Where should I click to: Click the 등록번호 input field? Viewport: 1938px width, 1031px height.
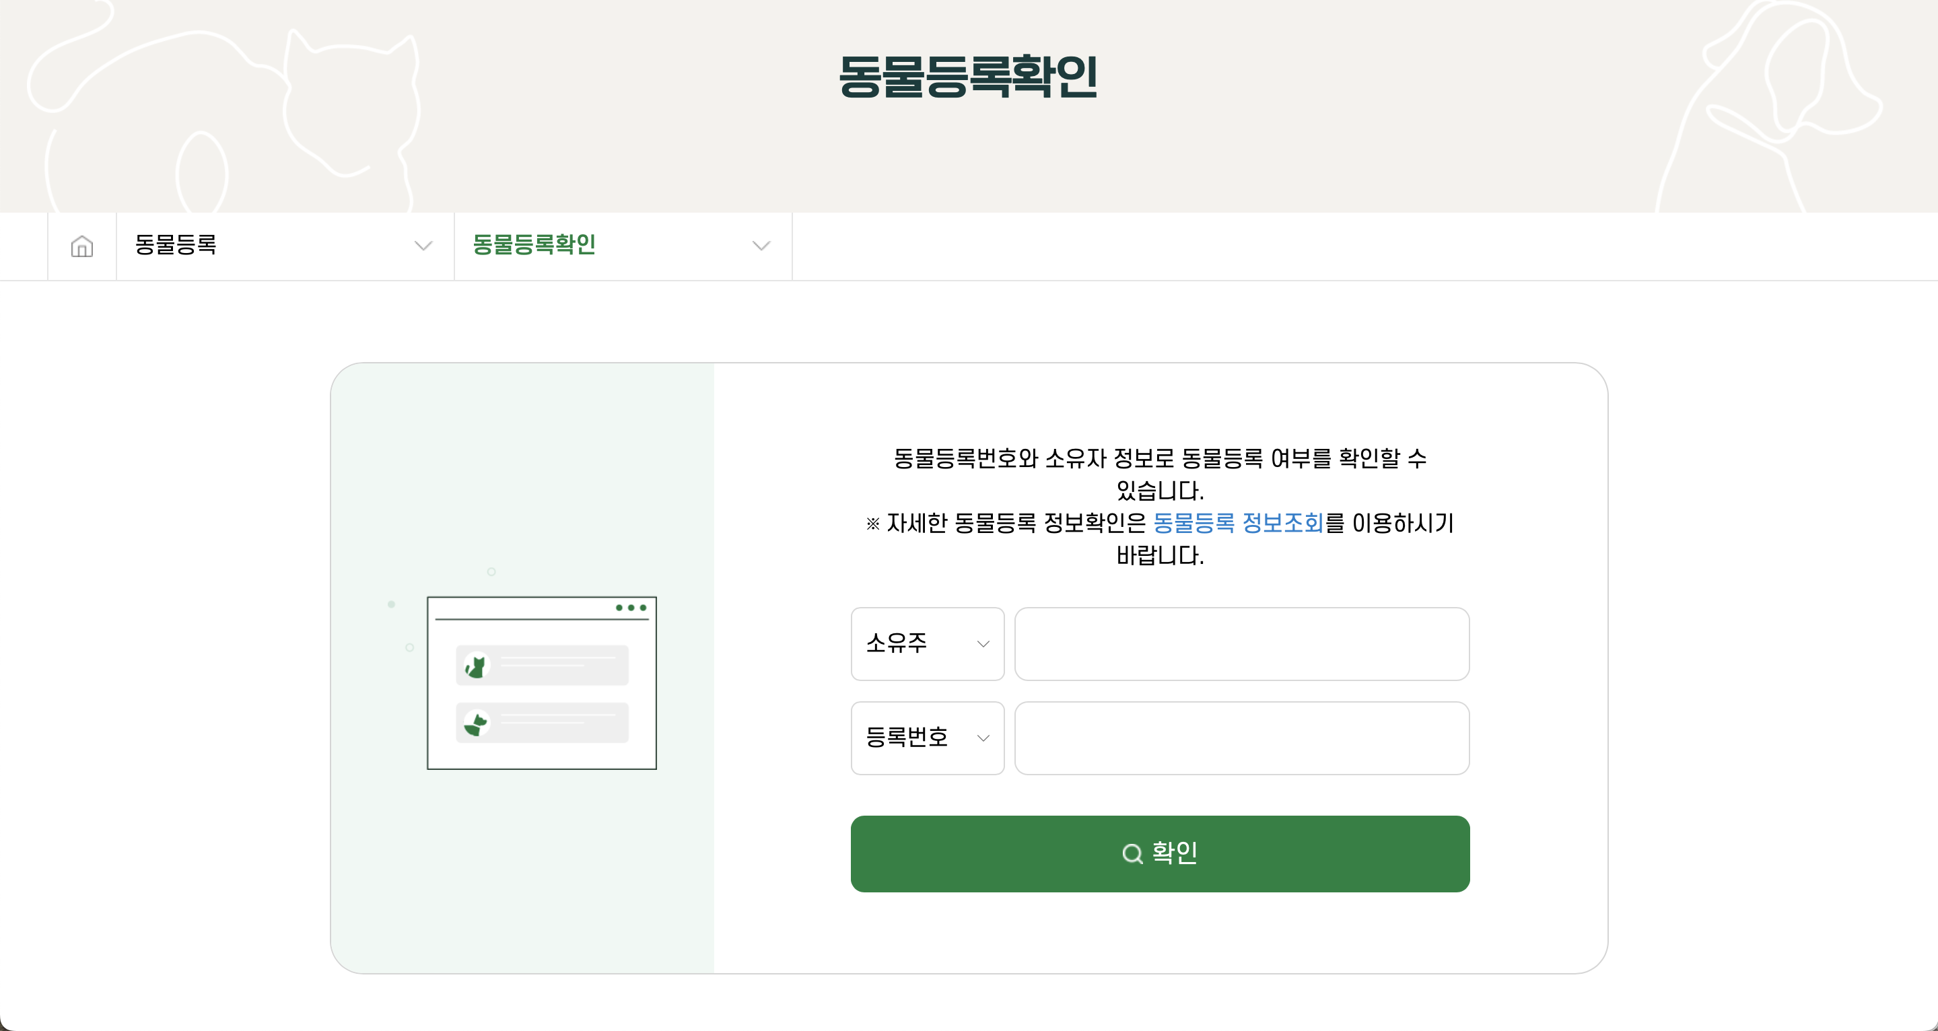(x=1240, y=738)
